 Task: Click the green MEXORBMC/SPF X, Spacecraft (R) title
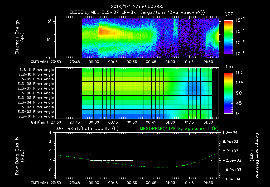click(179, 129)
